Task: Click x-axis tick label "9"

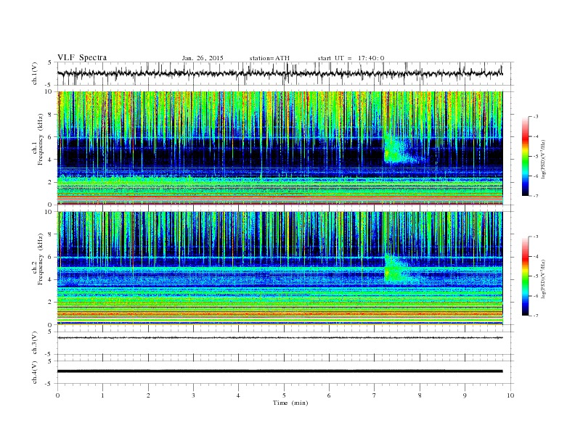Action: [x=465, y=395]
